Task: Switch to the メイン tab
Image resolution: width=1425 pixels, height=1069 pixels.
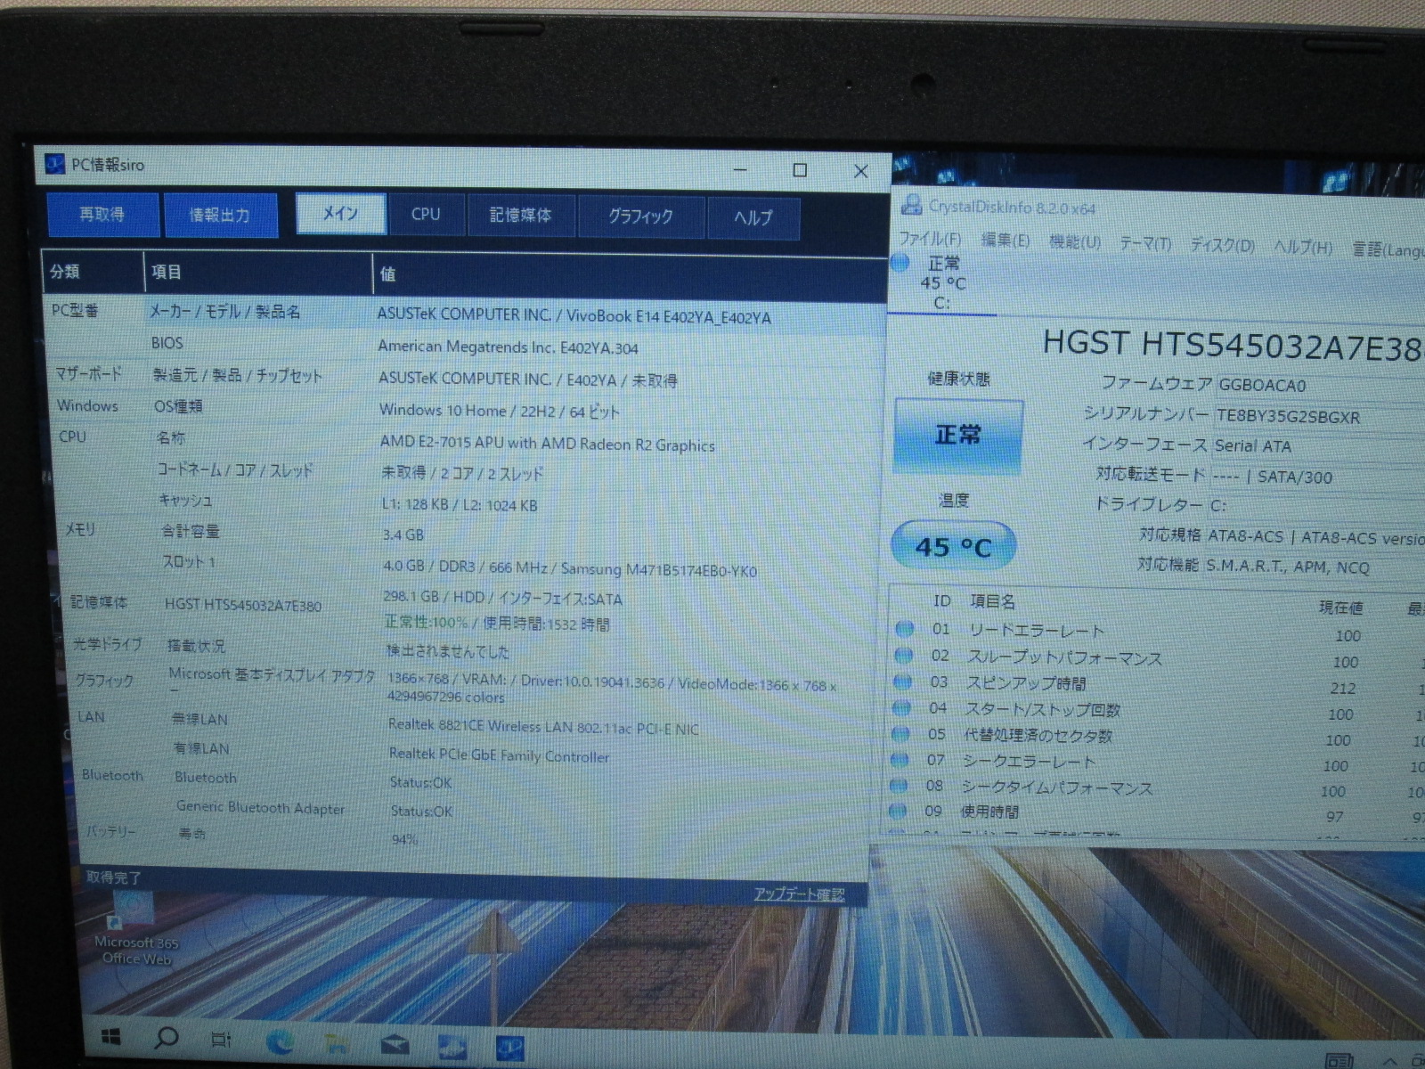Action: [340, 214]
